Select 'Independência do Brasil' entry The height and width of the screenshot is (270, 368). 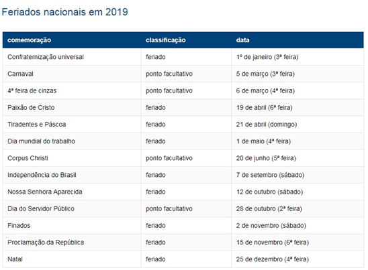(42, 175)
